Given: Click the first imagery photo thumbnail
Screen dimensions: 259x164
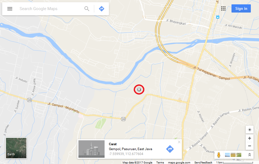Looking at the screenshot, I should pyautogui.click(x=227, y=155).
